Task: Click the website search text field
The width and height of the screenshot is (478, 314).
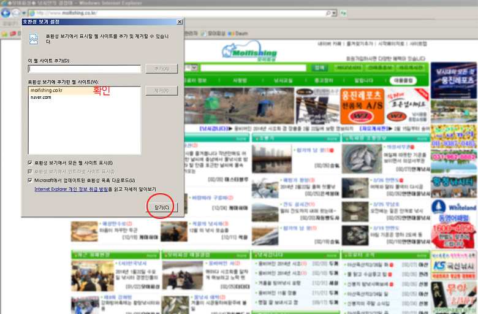Action: pyautogui.click(x=253, y=67)
